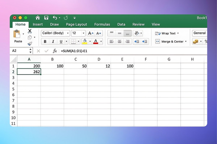Select column F header

[146, 59]
